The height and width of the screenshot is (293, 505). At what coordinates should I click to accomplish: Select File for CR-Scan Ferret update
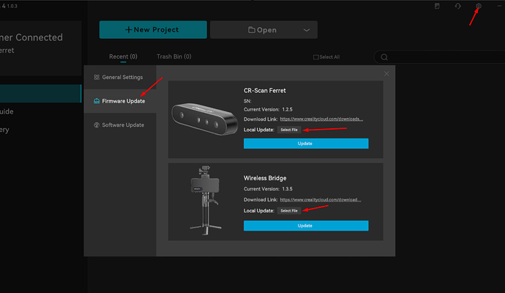pos(289,130)
